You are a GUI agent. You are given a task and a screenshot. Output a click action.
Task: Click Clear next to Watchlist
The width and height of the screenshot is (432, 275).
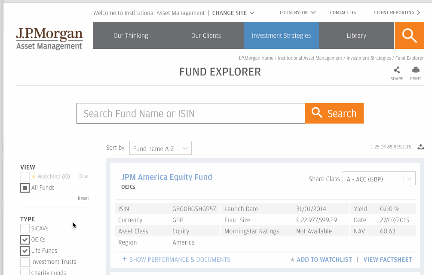[83, 176]
